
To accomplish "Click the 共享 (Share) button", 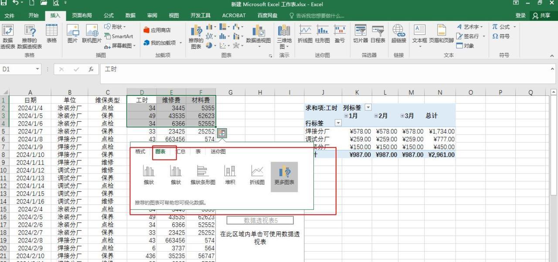I will pyautogui.click(x=542, y=15).
